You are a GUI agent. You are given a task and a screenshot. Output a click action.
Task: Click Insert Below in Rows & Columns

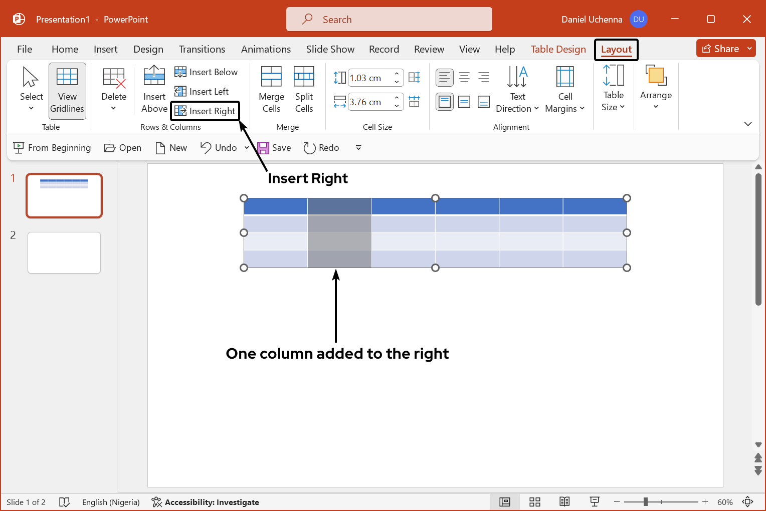206,72
